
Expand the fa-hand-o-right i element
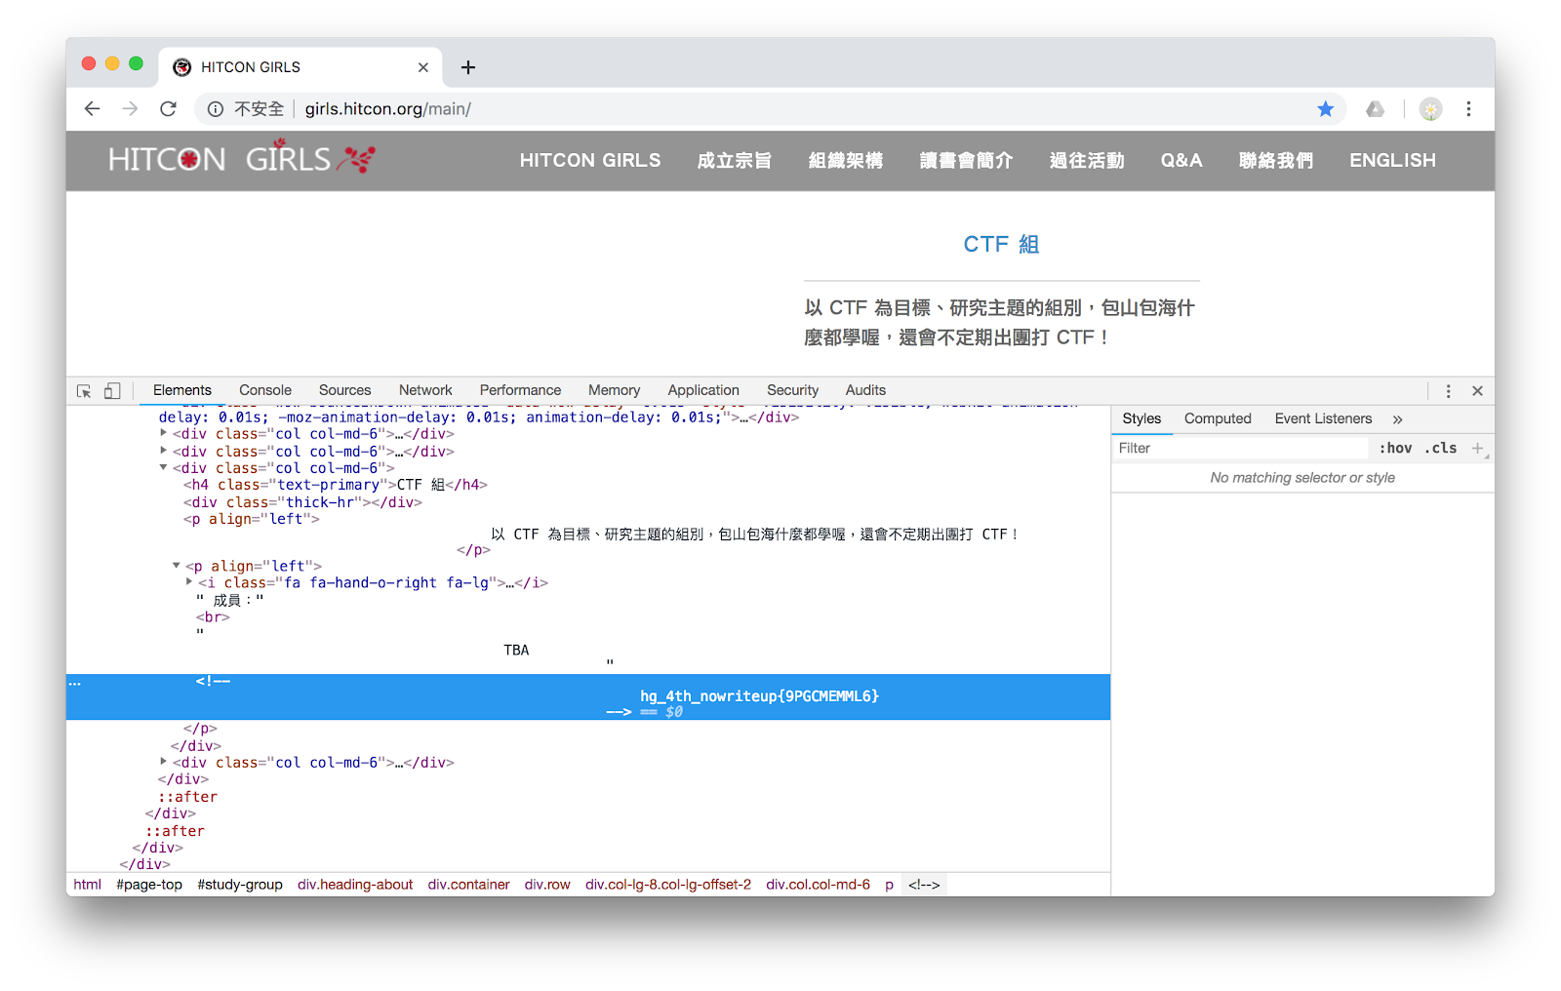pyautogui.click(x=189, y=582)
